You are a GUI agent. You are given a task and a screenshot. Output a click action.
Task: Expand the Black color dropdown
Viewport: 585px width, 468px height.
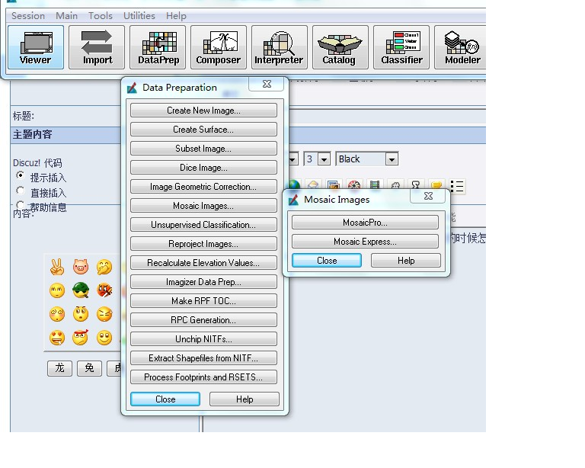392,159
